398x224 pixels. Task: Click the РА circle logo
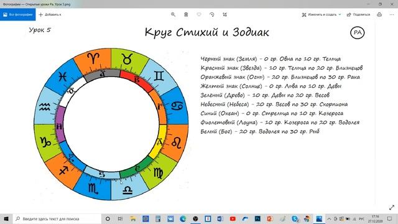coord(358,32)
